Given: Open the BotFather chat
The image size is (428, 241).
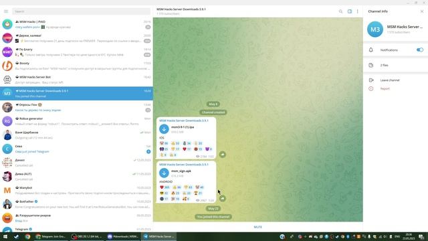Looking at the screenshot, I should pos(76,204).
